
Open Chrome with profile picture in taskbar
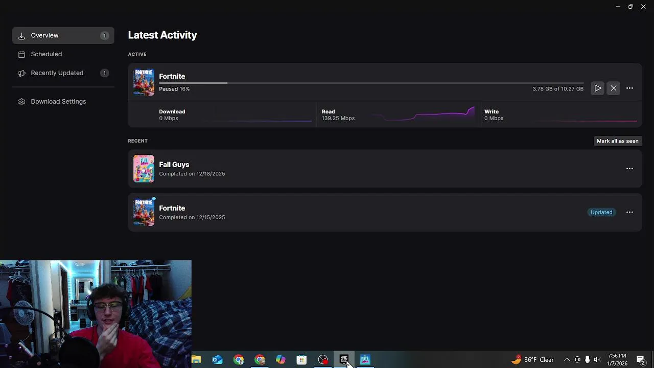[x=260, y=360]
